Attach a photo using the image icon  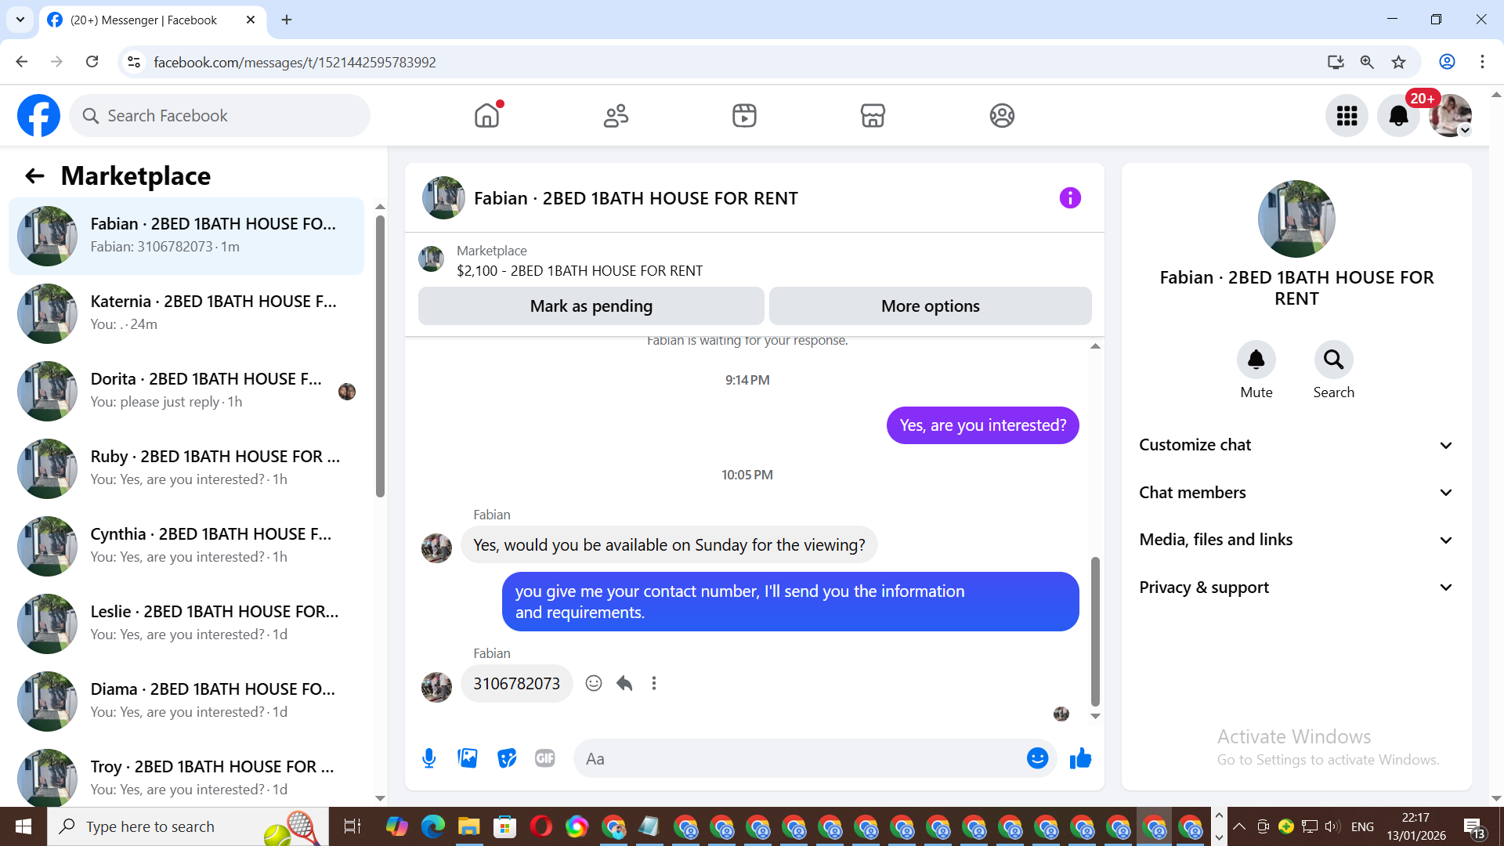tap(468, 758)
